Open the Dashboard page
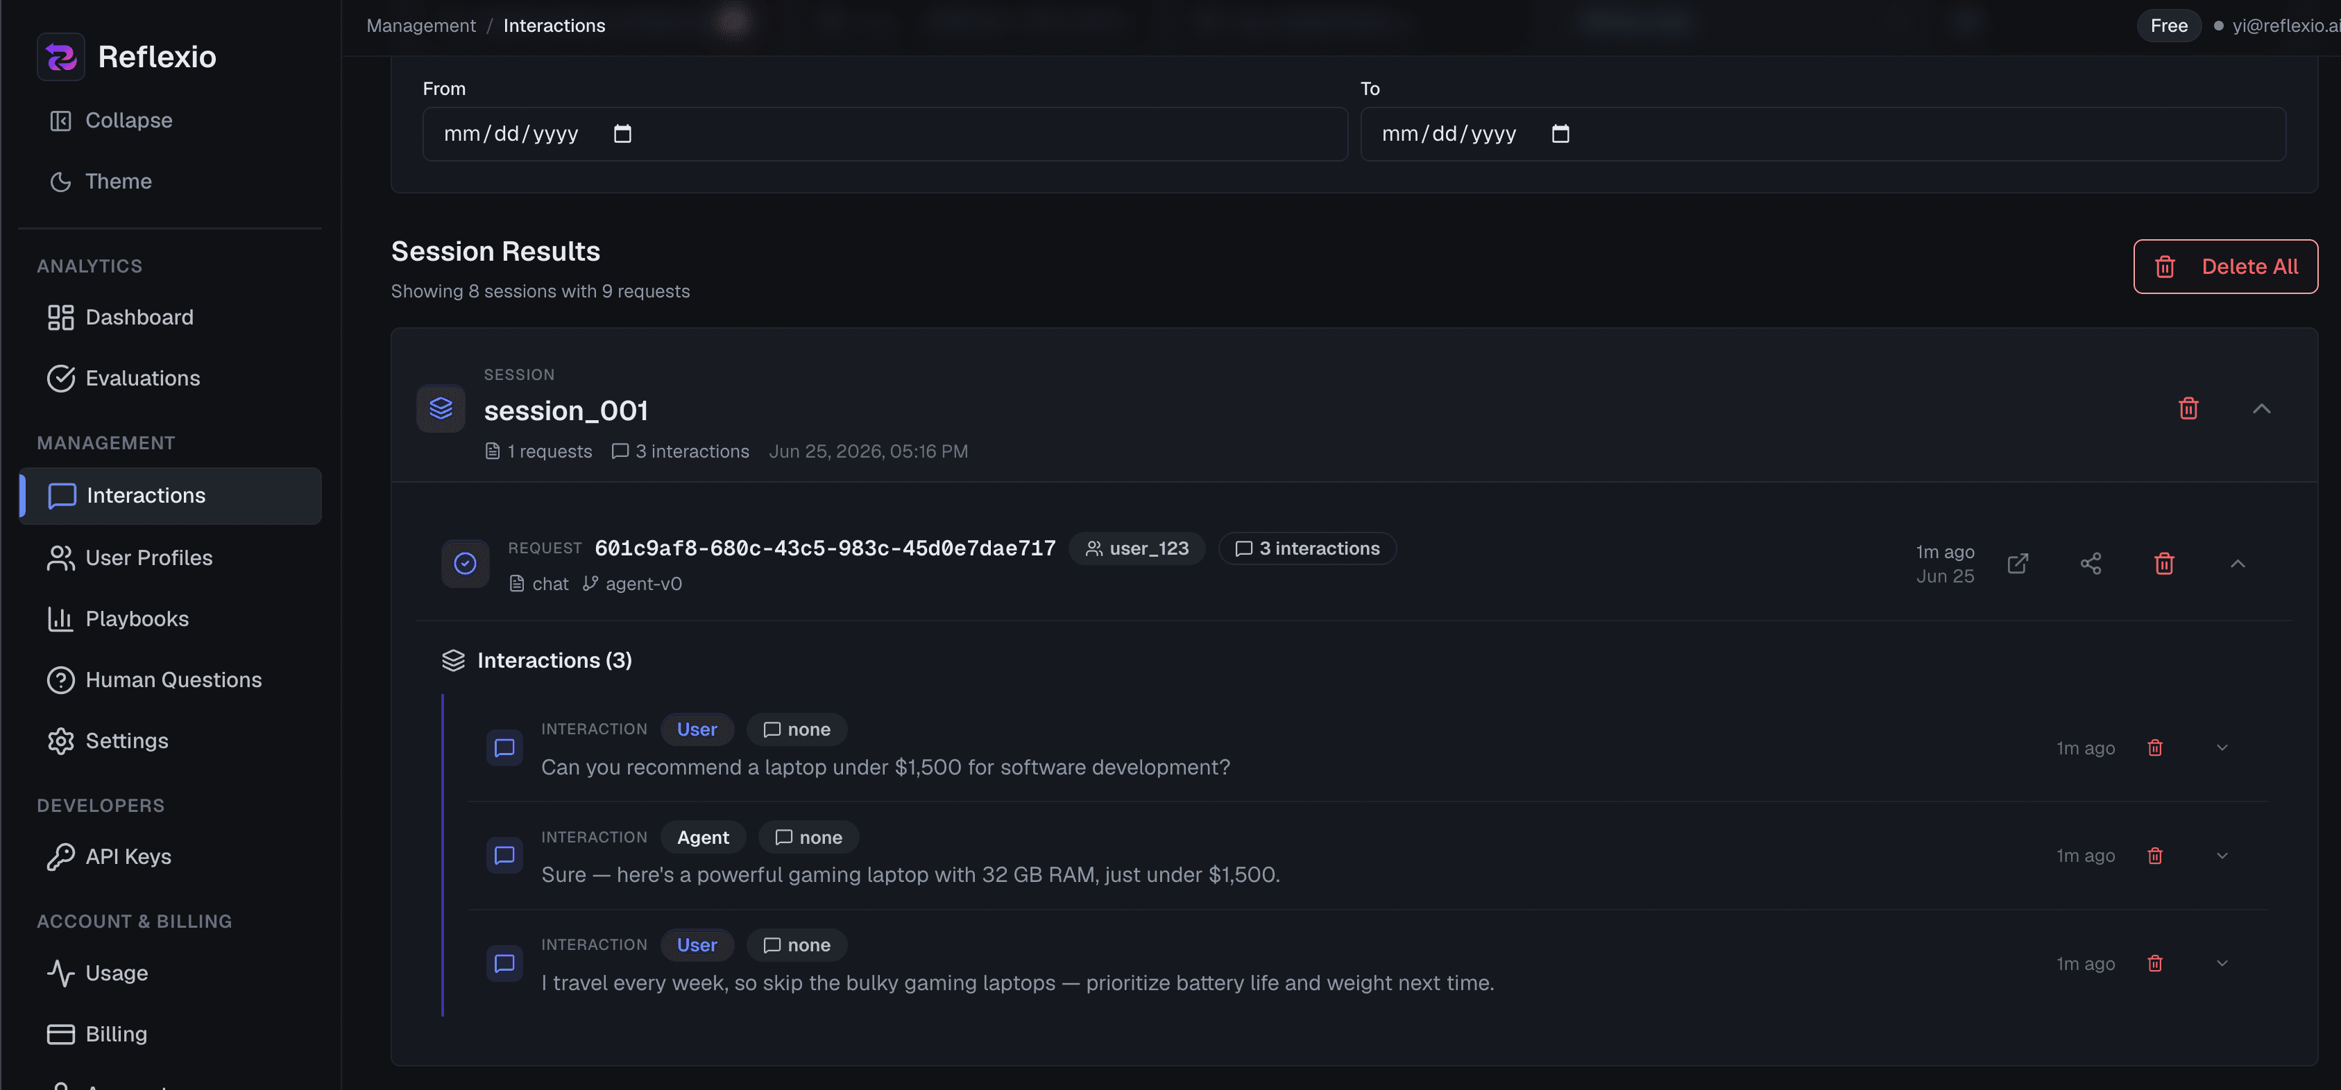The height and width of the screenshot is (1090, 2341). pyautogui.click(x=170, y=318)
